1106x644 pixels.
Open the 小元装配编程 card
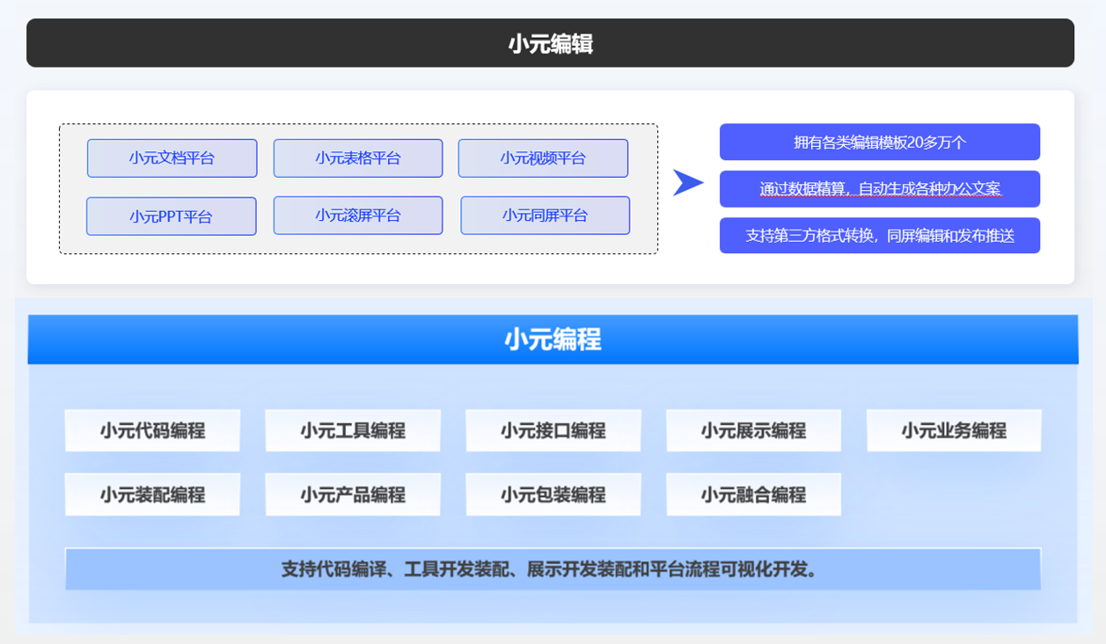[x=152, y=495]
